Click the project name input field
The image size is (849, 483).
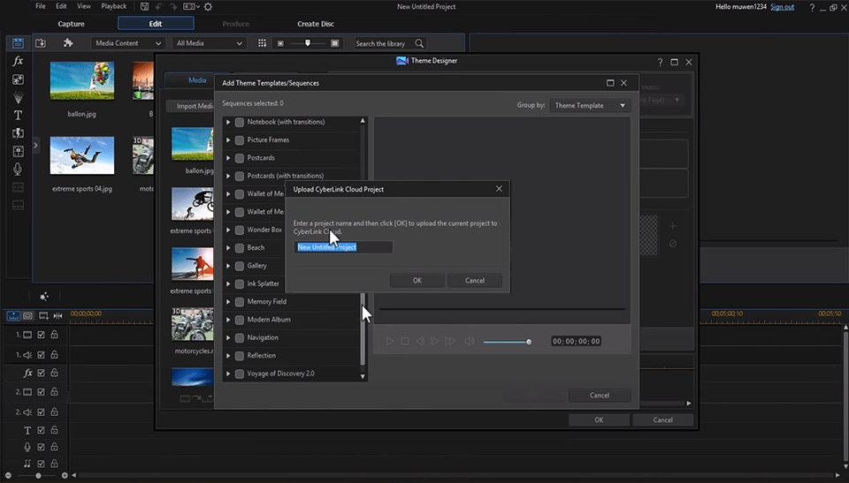(343, 247)
